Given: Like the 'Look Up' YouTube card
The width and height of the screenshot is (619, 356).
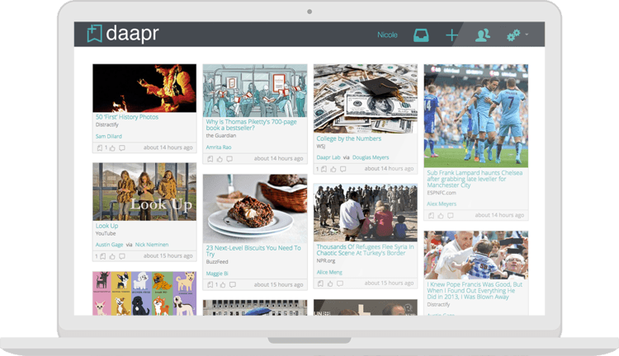Looking at the screenshot, I should point(112,256).
